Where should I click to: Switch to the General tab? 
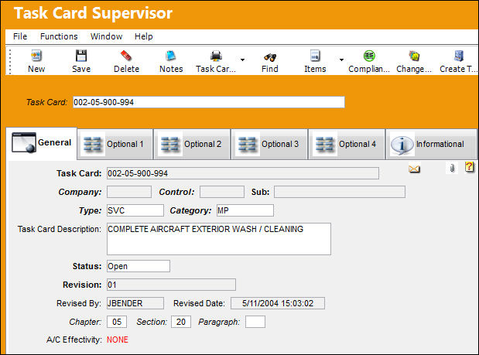[41, 143]
